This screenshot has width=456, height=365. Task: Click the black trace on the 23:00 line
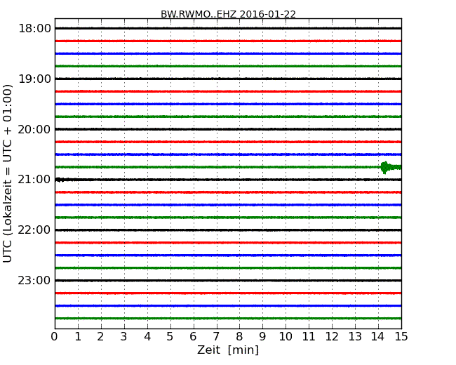228,281
